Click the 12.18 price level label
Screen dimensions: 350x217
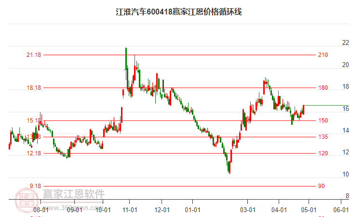[34, 153]
